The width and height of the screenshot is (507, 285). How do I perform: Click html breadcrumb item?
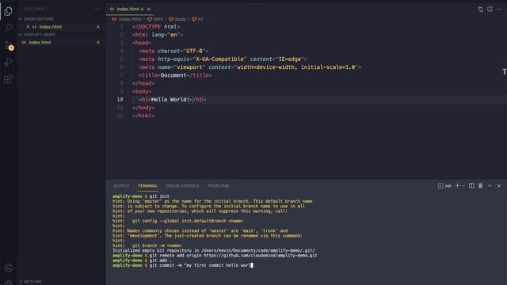[155, 19]
